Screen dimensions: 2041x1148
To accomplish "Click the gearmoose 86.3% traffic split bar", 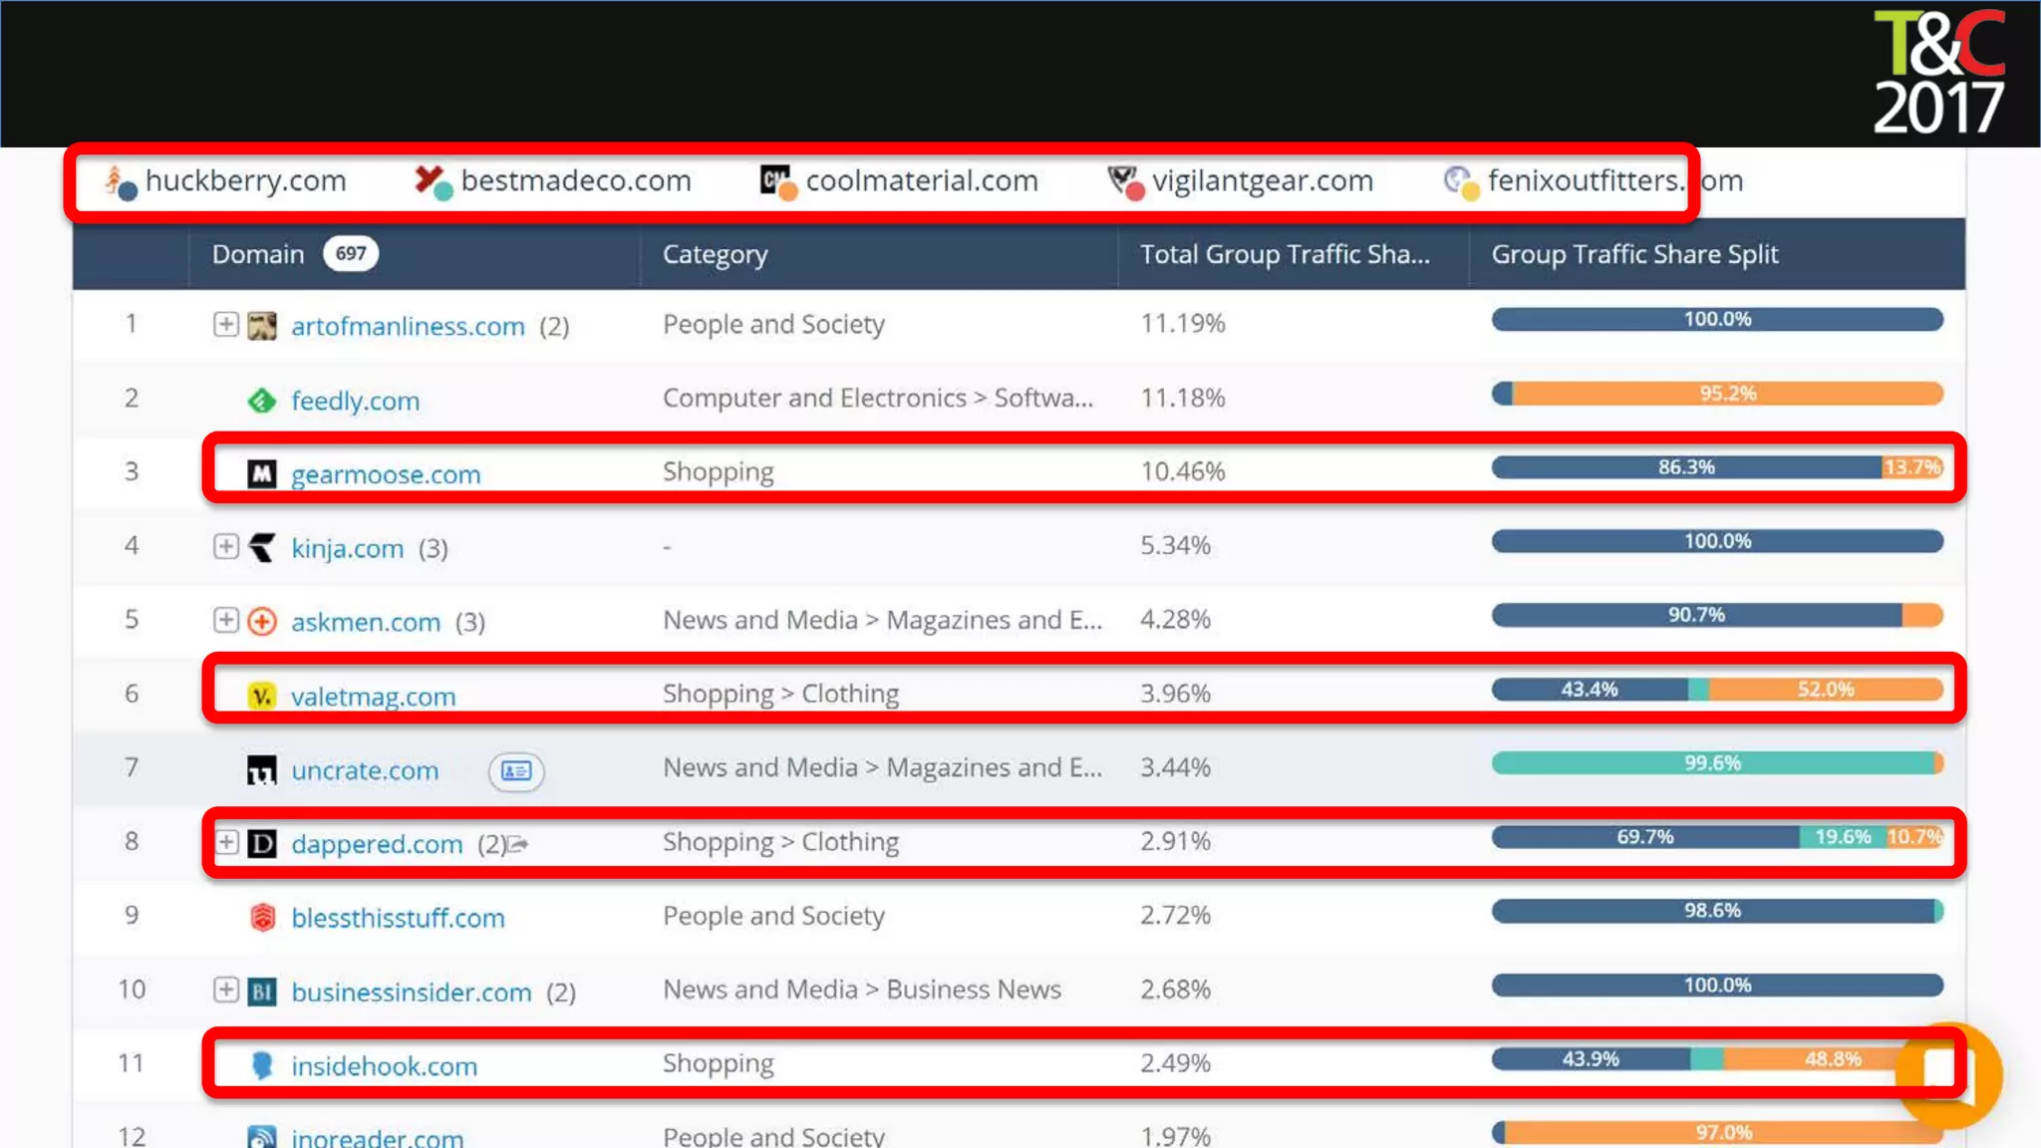I will (1685, 467).
